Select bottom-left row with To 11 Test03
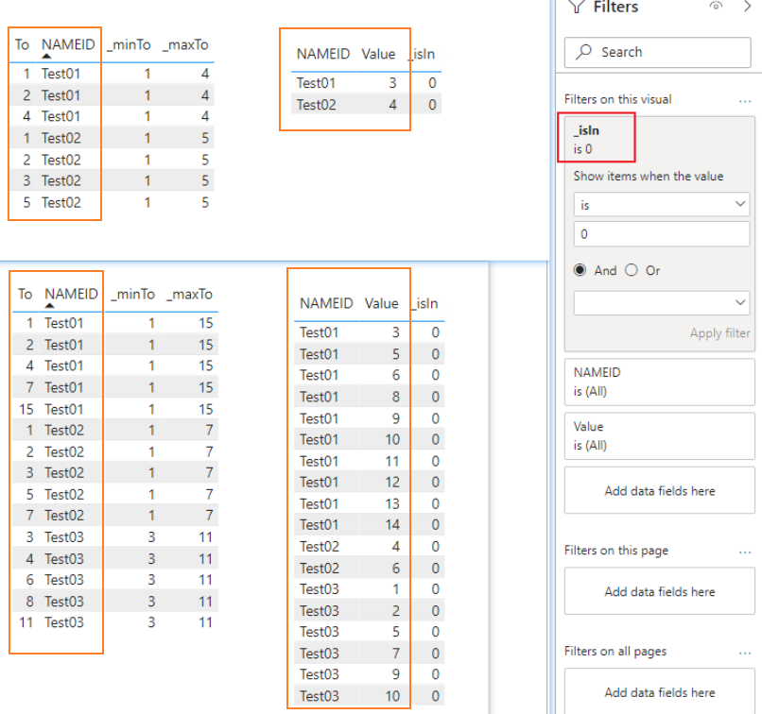The height and width of the screenshot is (714, 762). [115, 622]
